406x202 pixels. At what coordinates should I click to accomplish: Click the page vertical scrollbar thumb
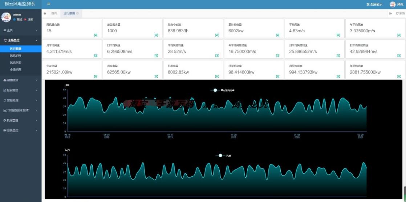tap(405, 193)
